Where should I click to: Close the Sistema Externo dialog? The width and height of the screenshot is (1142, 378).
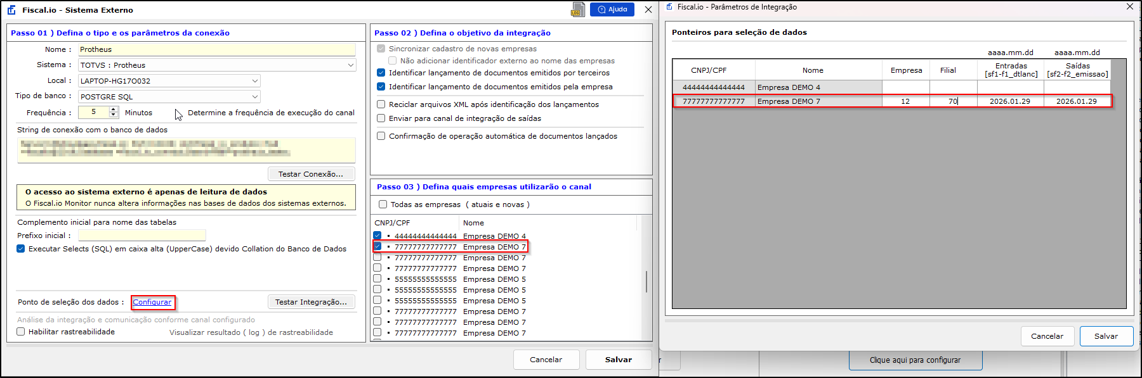tap(648, 9)
